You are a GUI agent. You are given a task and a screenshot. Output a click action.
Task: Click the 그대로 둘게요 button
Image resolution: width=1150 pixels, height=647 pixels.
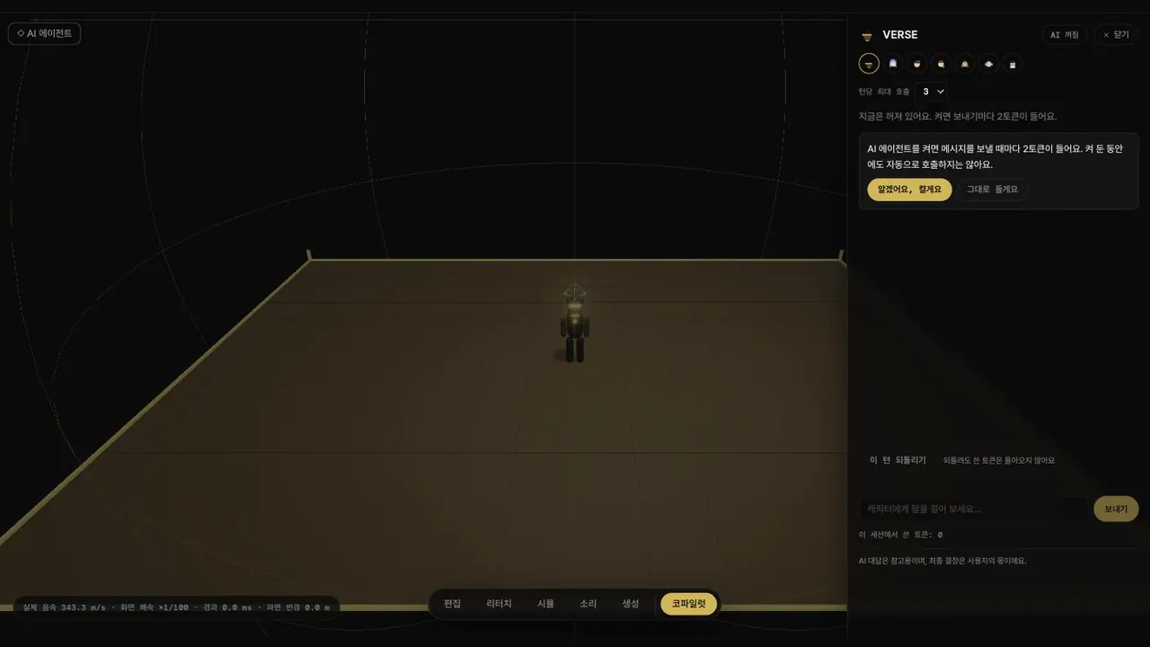point(993,190)
